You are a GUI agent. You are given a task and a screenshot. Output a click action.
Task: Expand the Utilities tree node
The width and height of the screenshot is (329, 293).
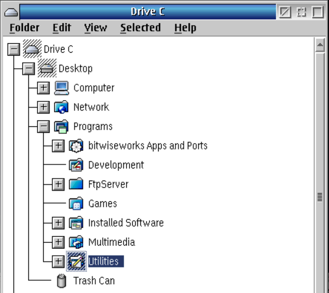click(x=59, y=262)
